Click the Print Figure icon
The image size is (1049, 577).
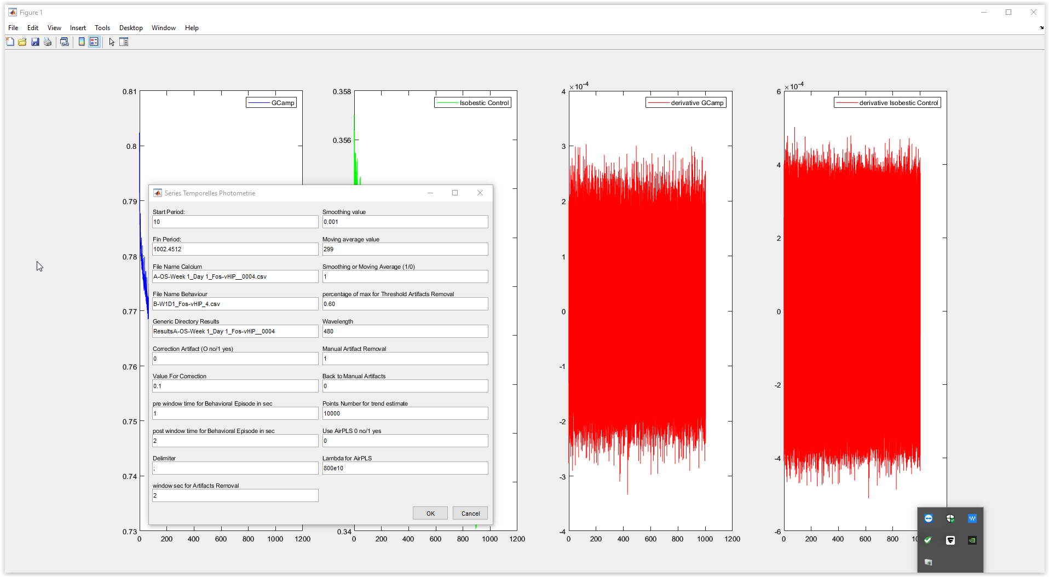[x=48, y=42]
